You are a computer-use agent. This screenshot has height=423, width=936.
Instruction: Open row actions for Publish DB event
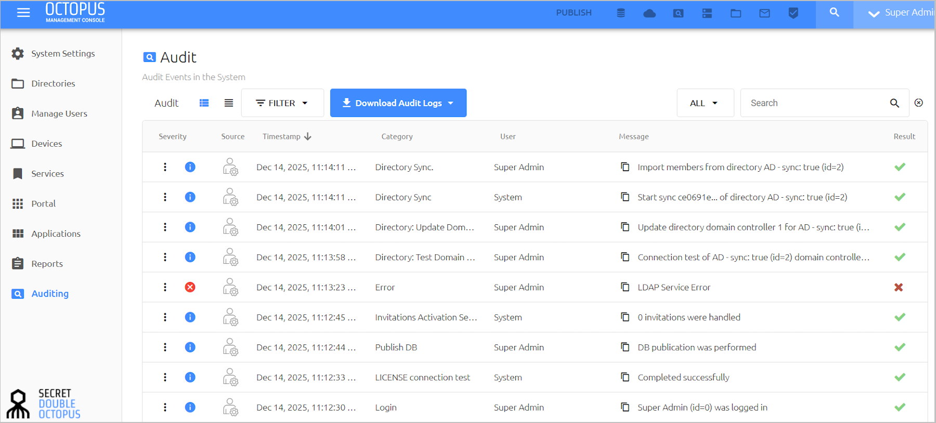point(165,347)
